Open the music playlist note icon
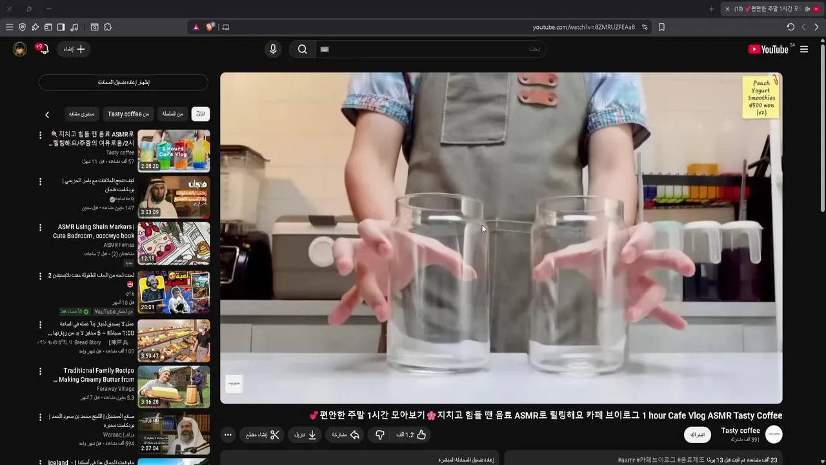This screenshot has width=826, height=465. (x=74, y=27)
